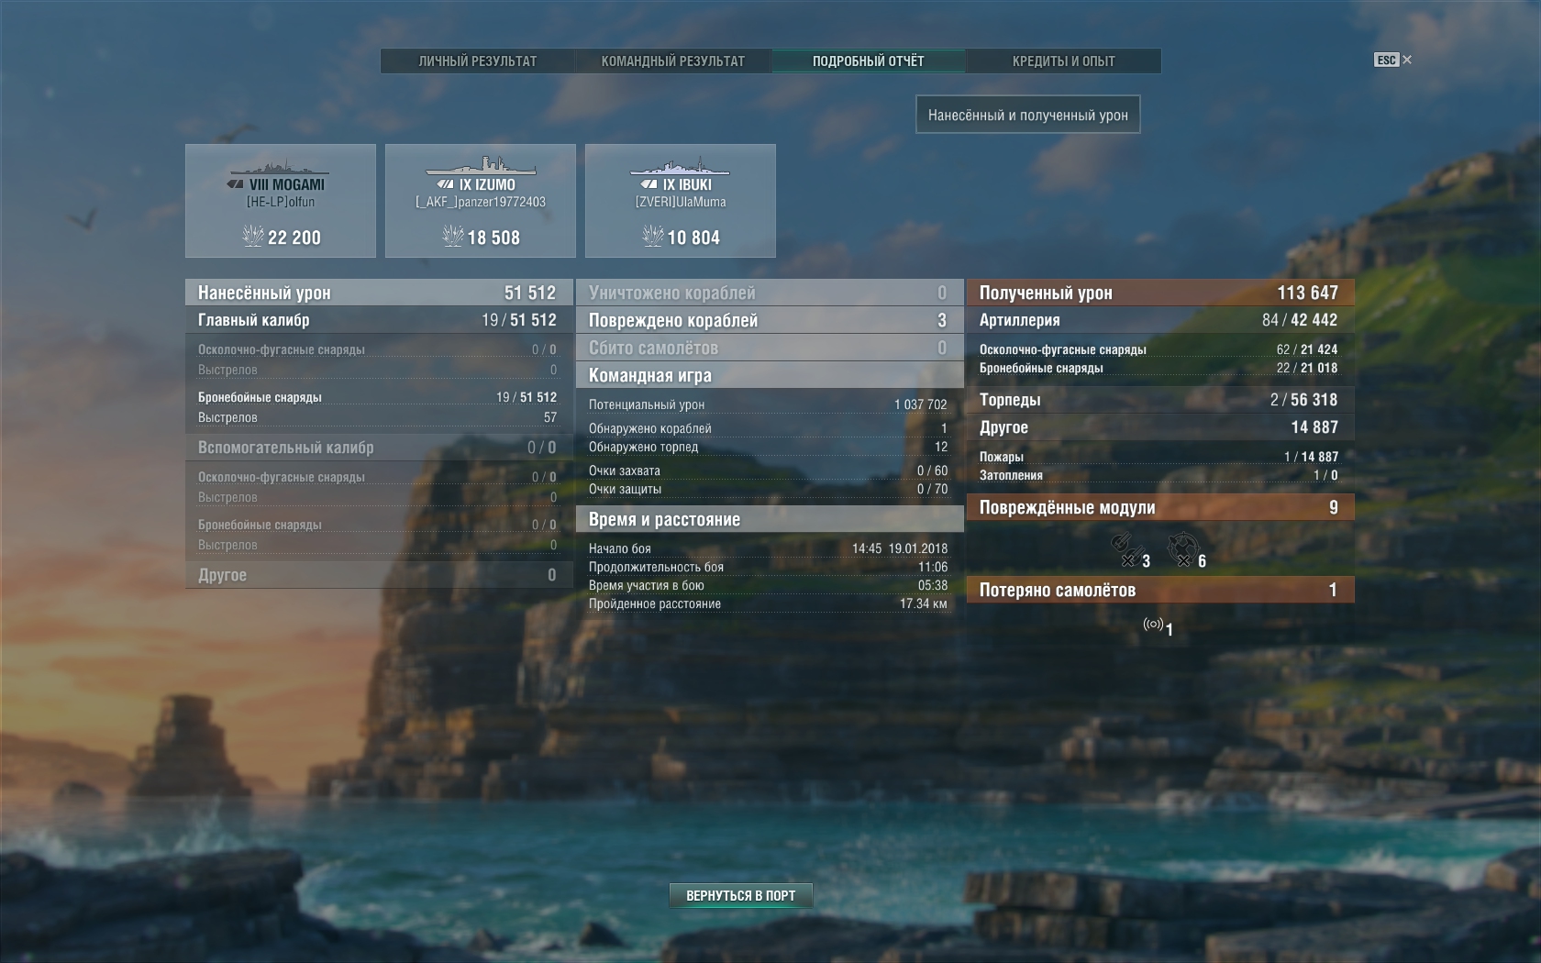Open the Кредиты и опыт tab
Viewport: 1541px width, 963px height.
click(1063, 61)
